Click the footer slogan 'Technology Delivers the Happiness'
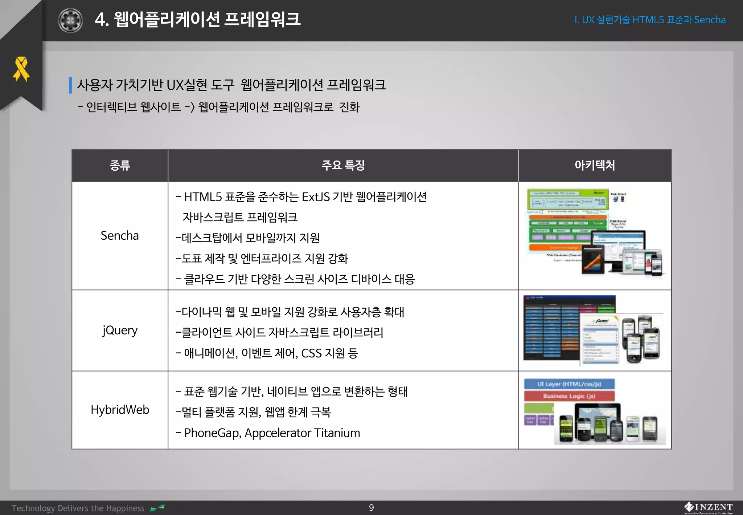Viewport: 743px width, 515px height. coord(78,508)
